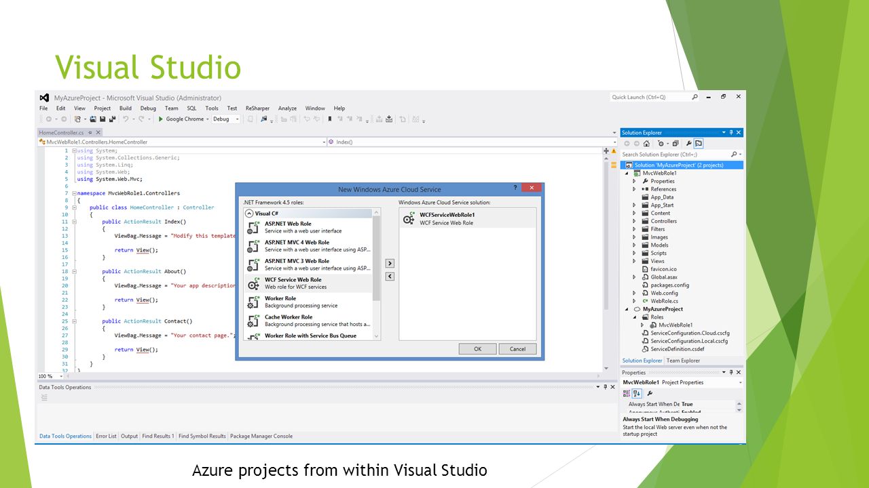Pin the Solution Explorer panel
The image size is (869, 488).
click(x=731, y=132)
